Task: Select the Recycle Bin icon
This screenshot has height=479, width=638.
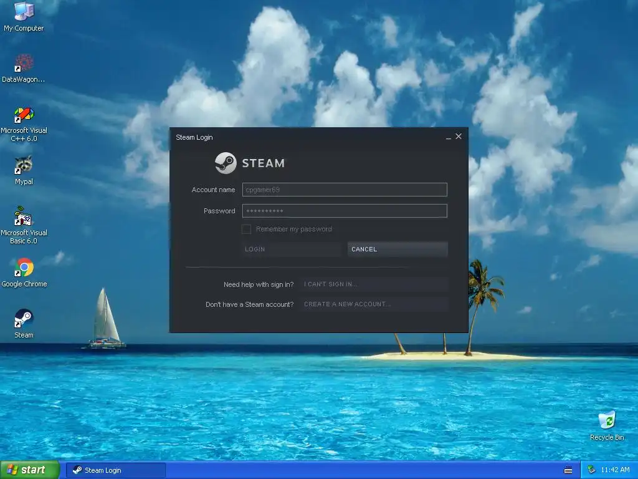Action: coord(607,426)
